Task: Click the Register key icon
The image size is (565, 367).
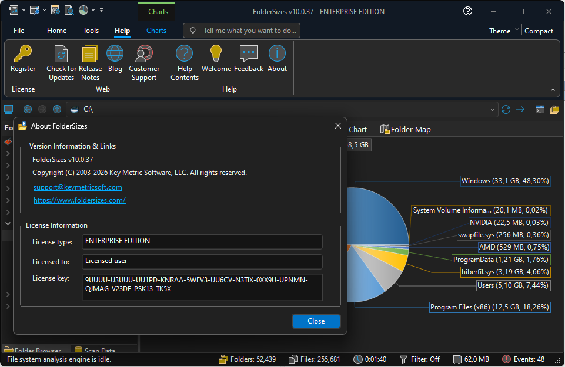Action: (23, 54)
